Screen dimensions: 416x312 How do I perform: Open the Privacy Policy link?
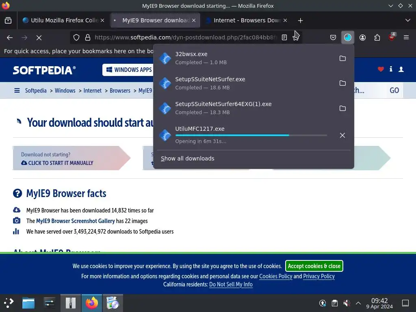coord(319,276)
